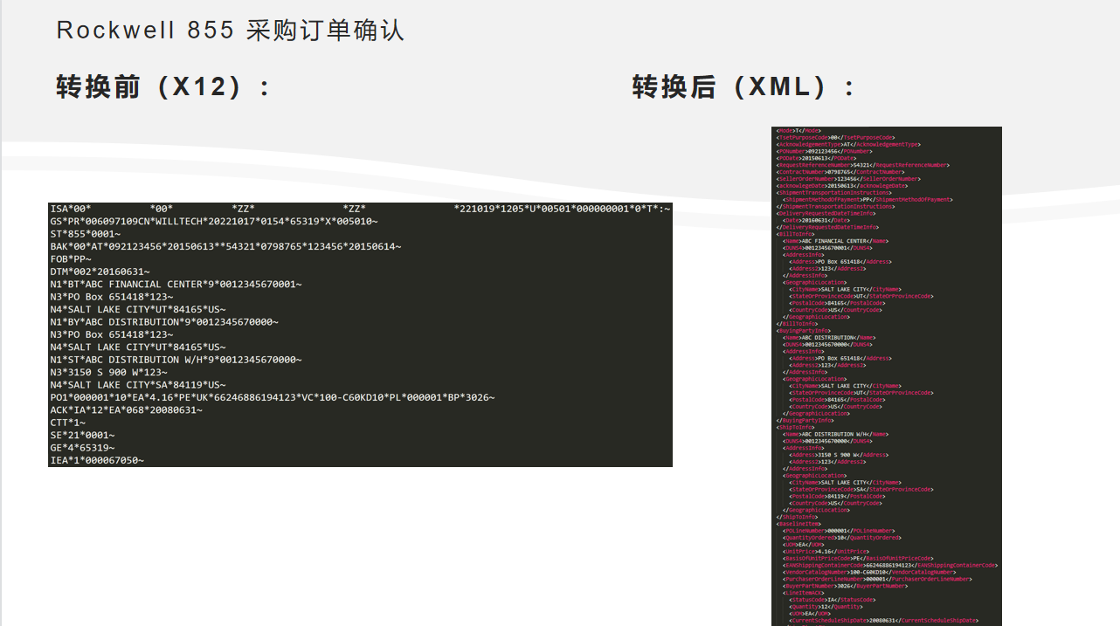Click the N1*BT*ABC FINANCIAL CENTER line
The width and height of the screenshot is (1120, 626).
[176, 285]
